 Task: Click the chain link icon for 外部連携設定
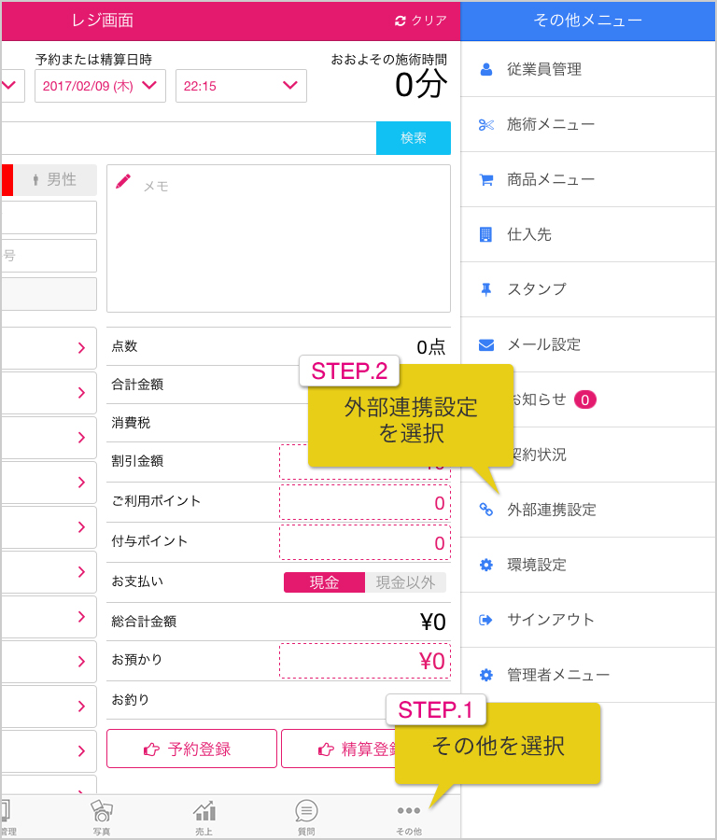(486, 510)
